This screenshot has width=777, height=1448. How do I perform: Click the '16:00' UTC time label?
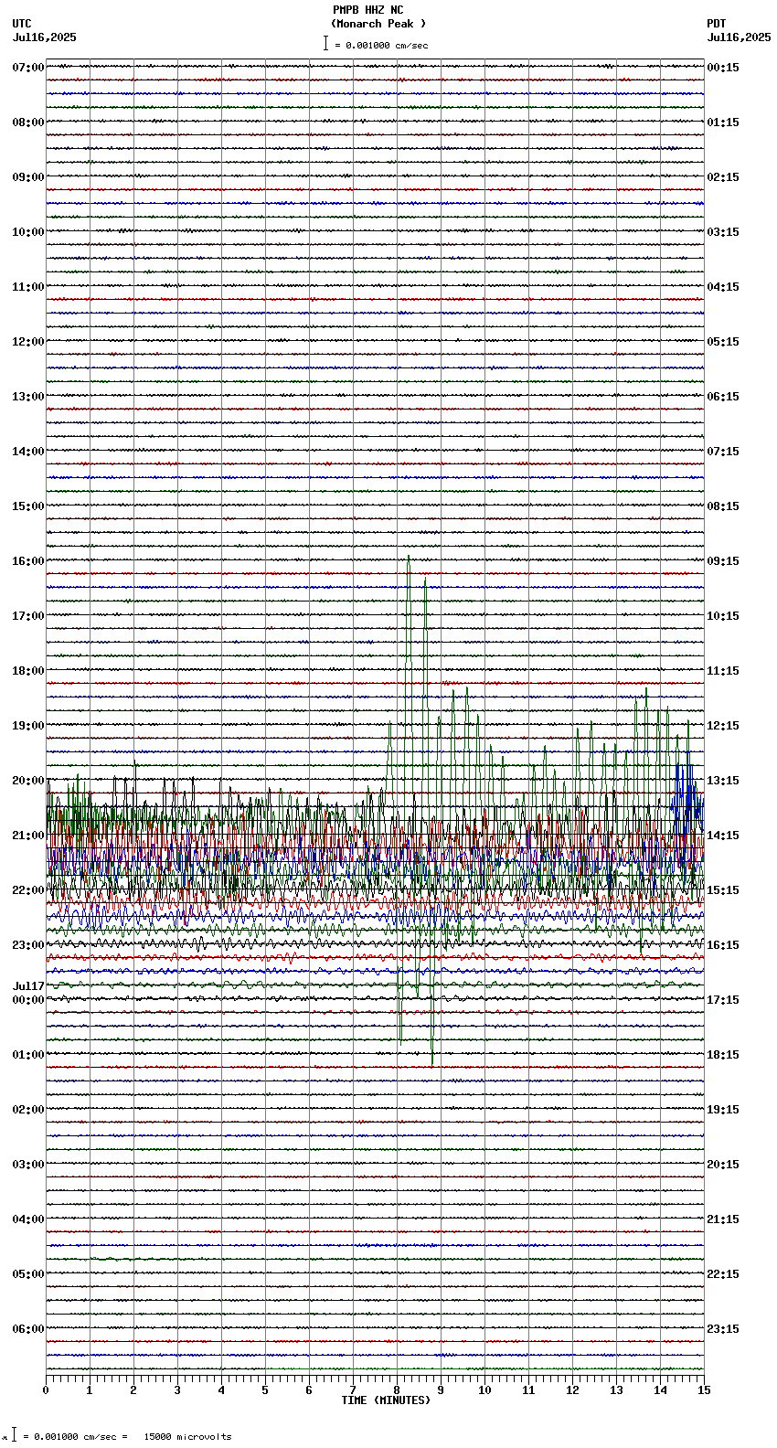pos(28,561)
